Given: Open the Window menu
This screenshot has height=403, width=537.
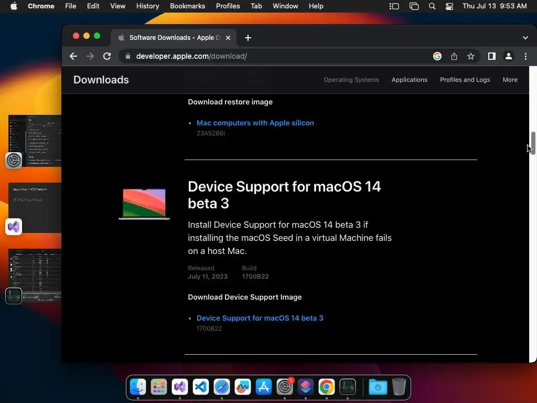Looking at the screenshot, I should (x=285, y=6).
